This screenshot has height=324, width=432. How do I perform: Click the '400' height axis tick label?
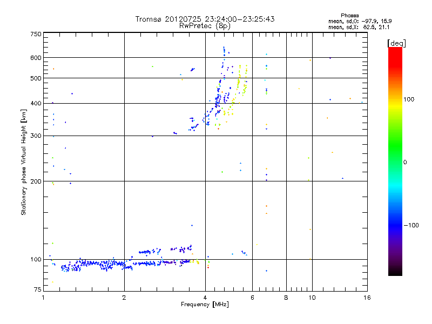coord(36,103)
